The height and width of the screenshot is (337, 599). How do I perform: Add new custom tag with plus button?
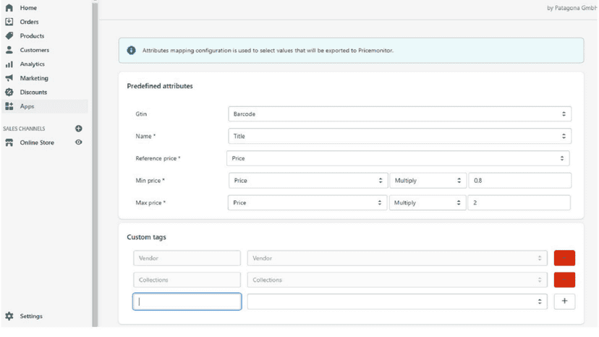click(564, 301)
